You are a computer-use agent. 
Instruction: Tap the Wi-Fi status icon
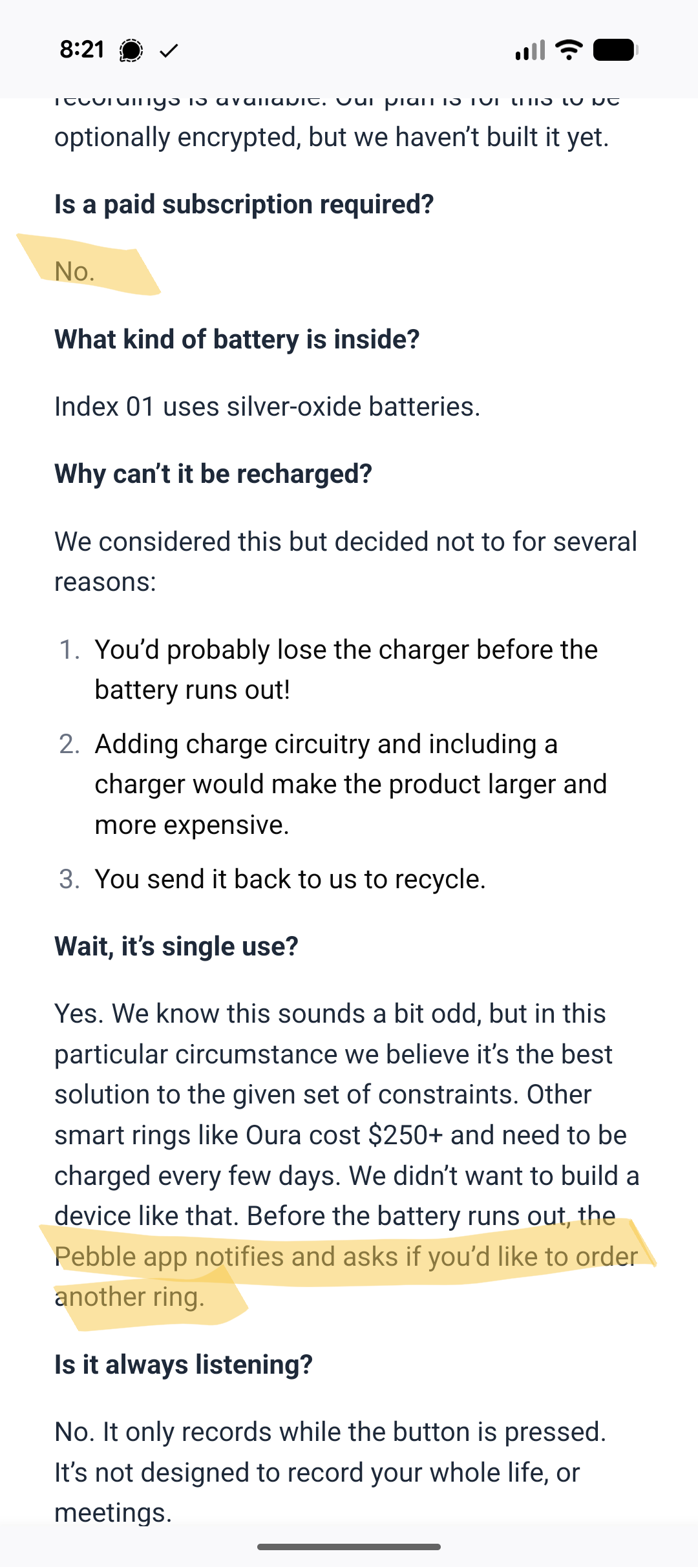[569, 50]
